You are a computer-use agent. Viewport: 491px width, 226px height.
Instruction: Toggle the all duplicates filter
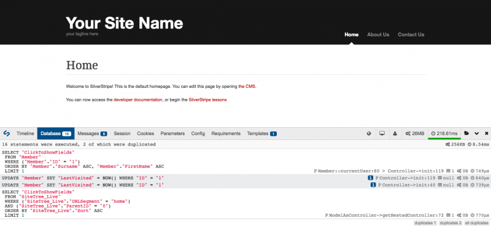(x=477, y=223)
